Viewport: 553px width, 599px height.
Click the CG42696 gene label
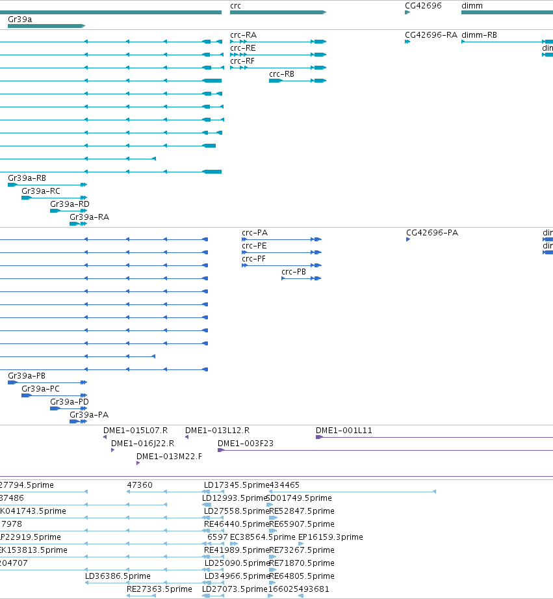[423, 6]
